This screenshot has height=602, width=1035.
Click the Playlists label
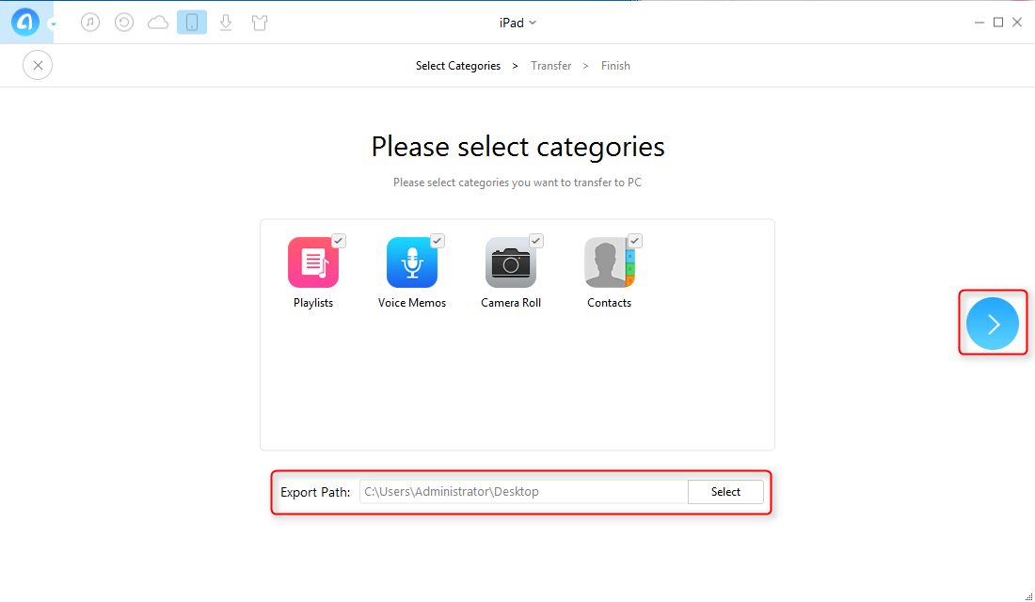tap(313, 303)
